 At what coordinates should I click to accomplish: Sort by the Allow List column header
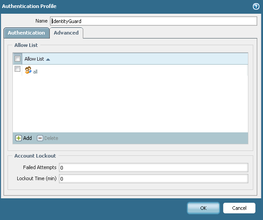(34, 59)
